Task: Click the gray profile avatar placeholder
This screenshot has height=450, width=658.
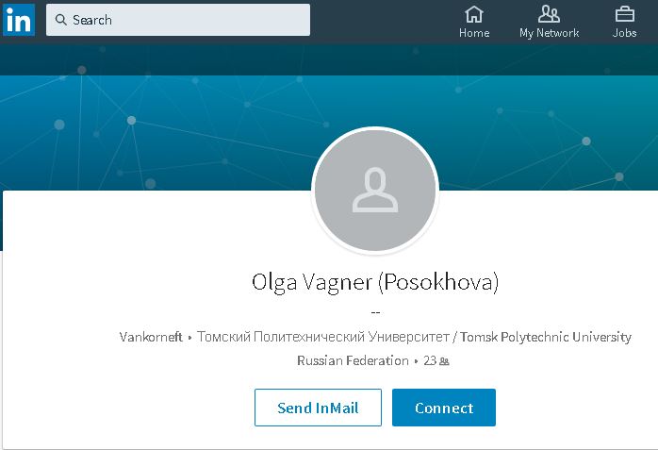Action: [x=375, y=190]
